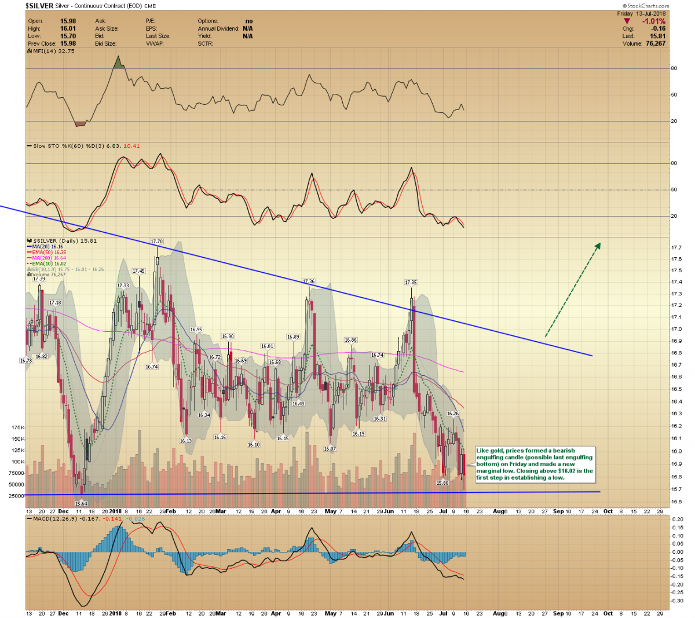Click the green annotation text box
695x618 pixels.
click(534, 464)
